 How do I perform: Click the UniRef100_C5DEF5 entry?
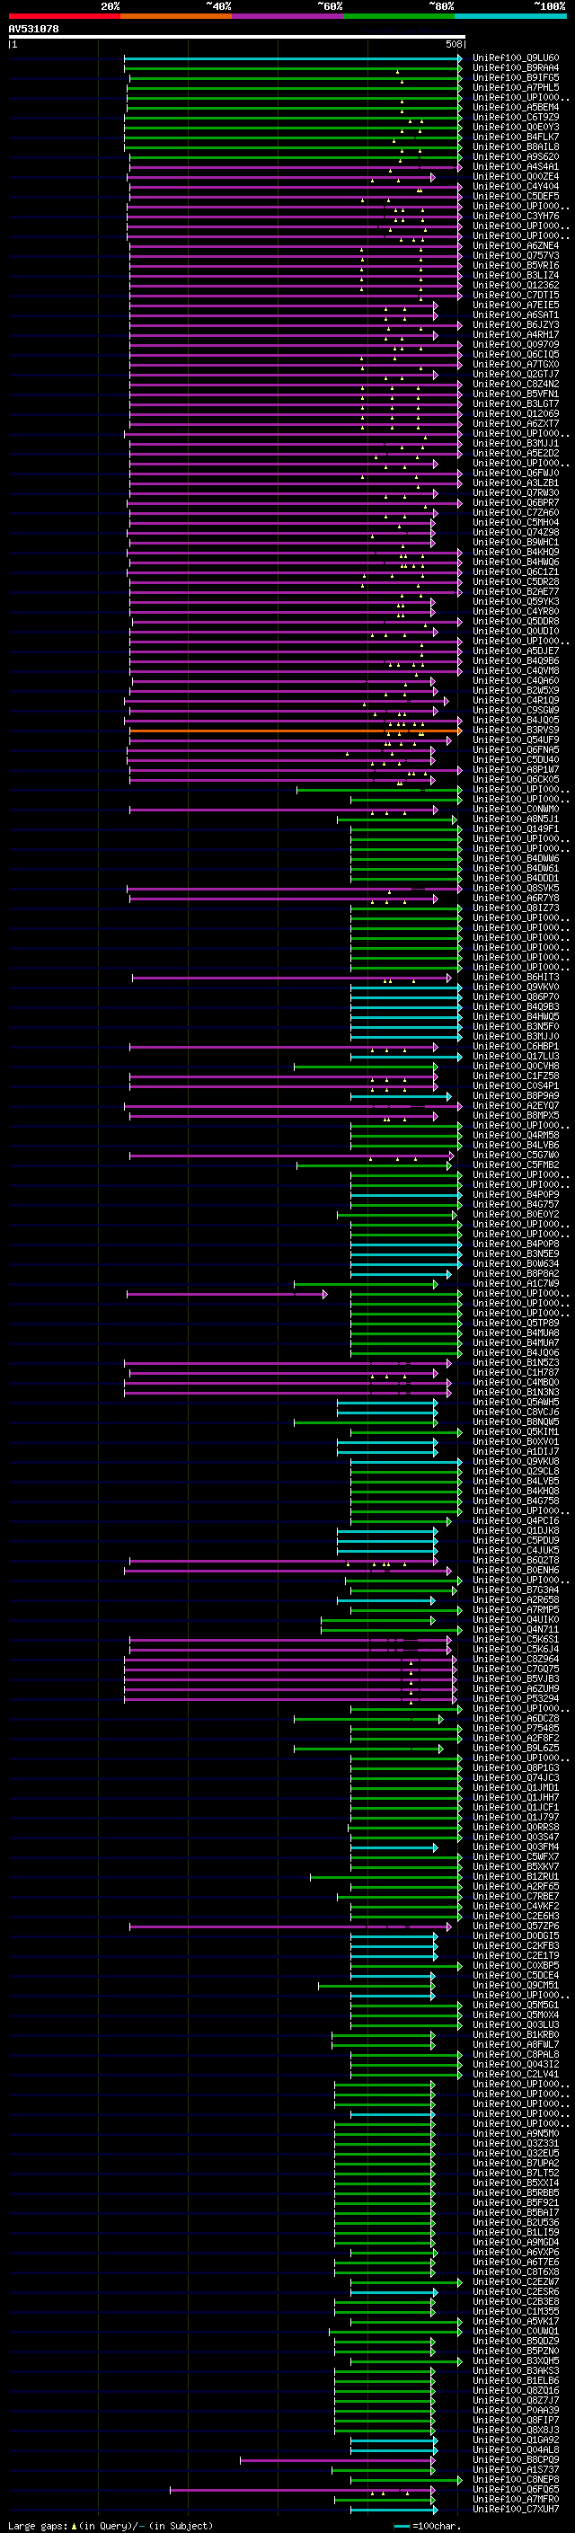tap(515, 197)
